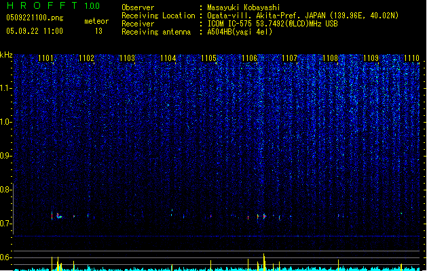Click the 1108 time marker
427x271 pixels.
pyautogui.click(x=330, y=58)
